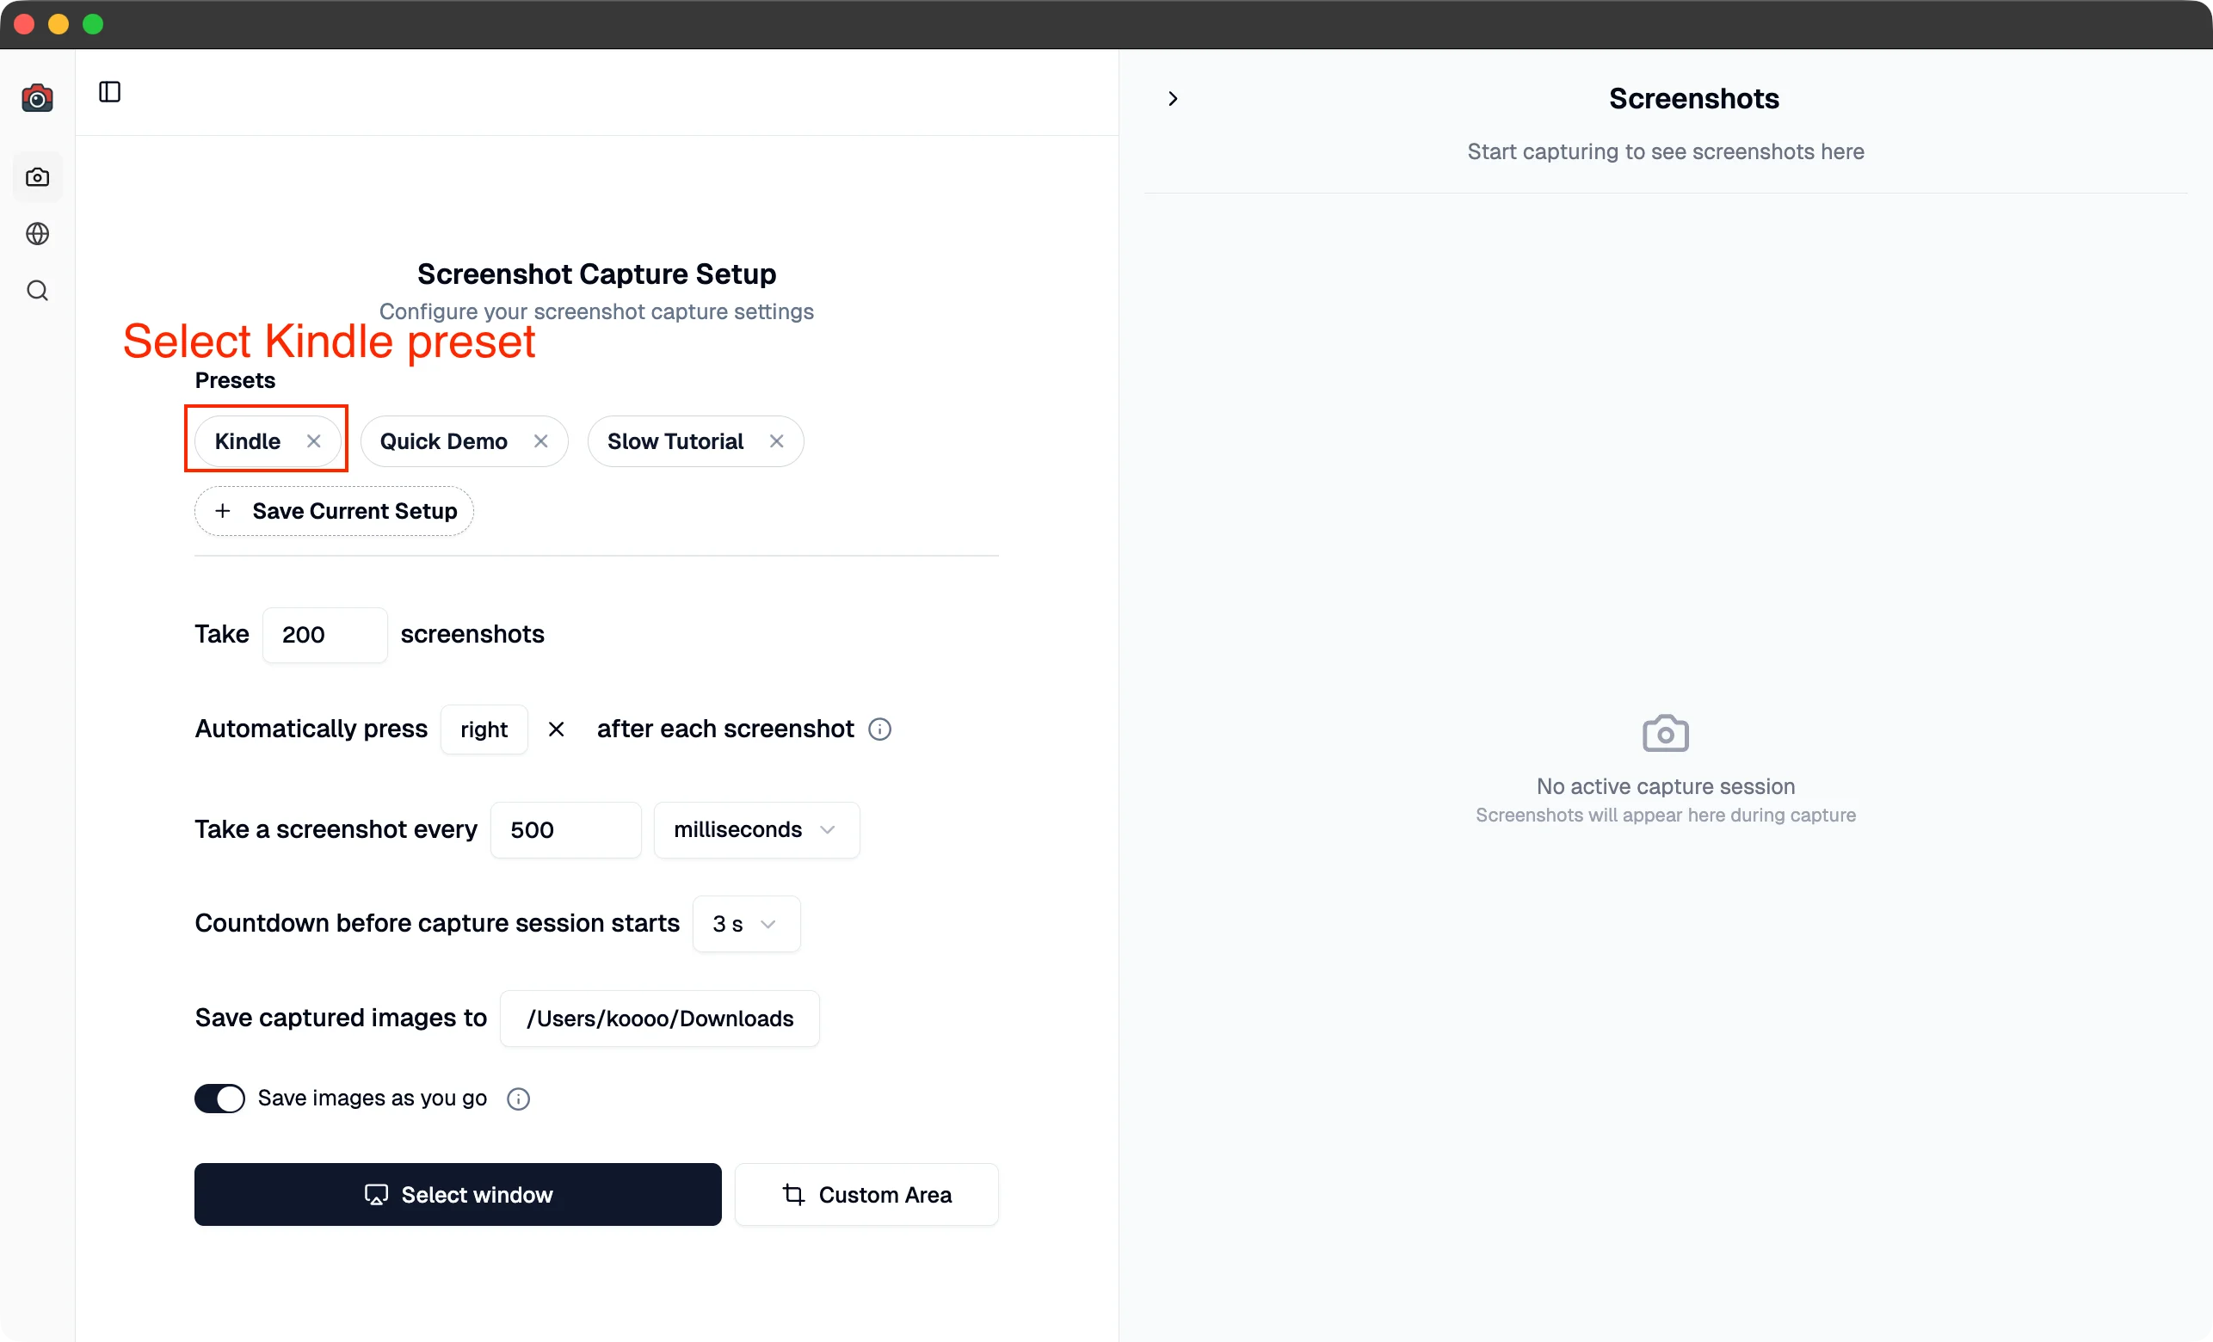Select the Kindle preset
2213x1342 pixels.
pyautogui.click(x=248, y=440)
